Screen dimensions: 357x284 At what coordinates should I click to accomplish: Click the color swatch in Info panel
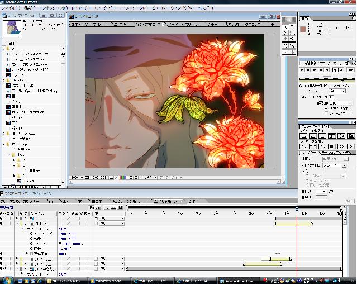pyautogui.click(x=303, y=28)
